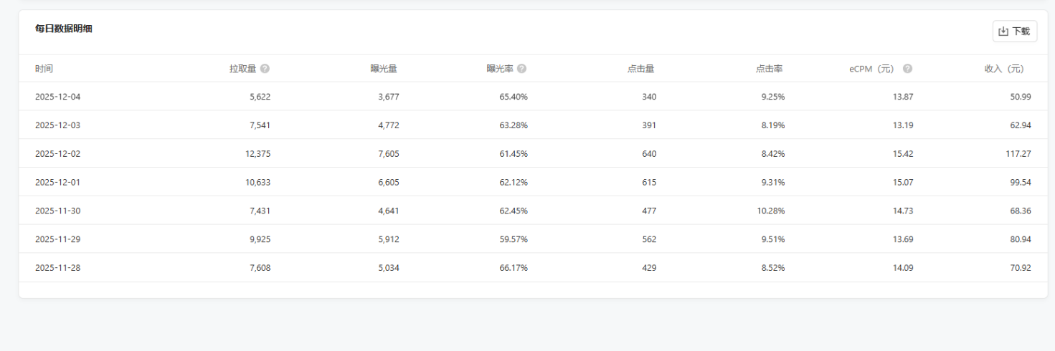Select the 2025-11-28 date cell

pos(58,268)
